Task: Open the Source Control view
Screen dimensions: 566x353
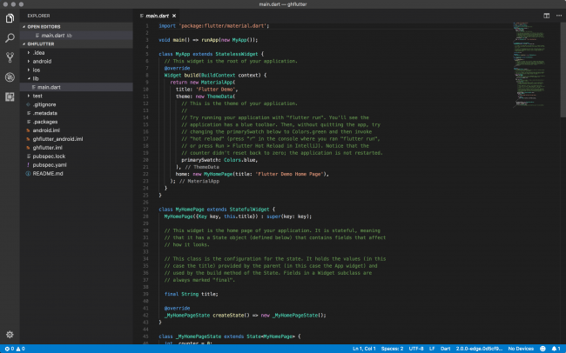Action: coord(10,57)
